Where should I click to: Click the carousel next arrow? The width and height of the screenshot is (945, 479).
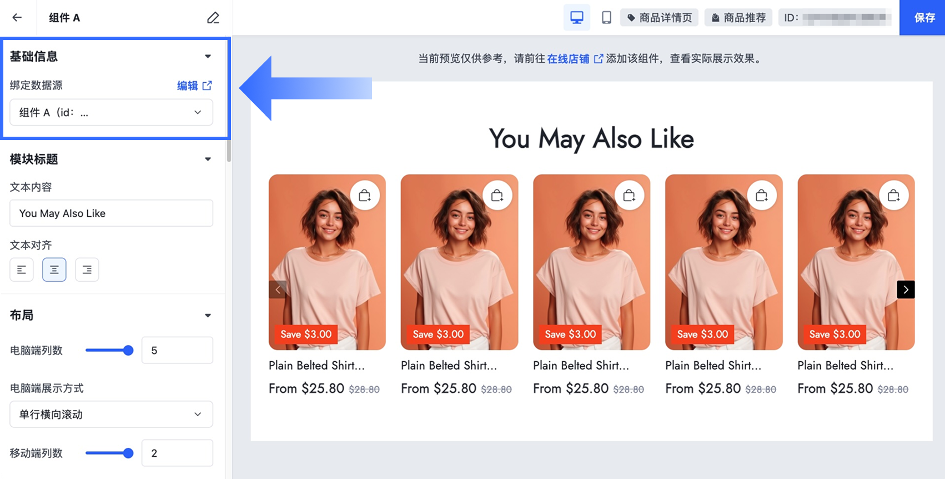click(906, 290)
